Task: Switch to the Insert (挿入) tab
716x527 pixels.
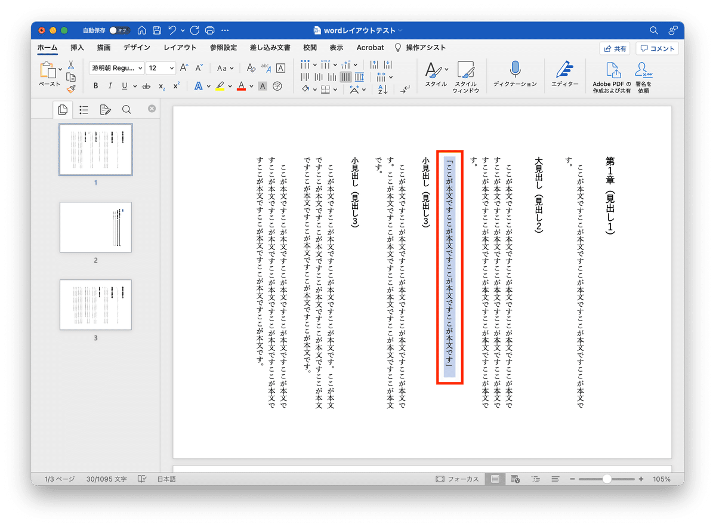Action: 77,48
